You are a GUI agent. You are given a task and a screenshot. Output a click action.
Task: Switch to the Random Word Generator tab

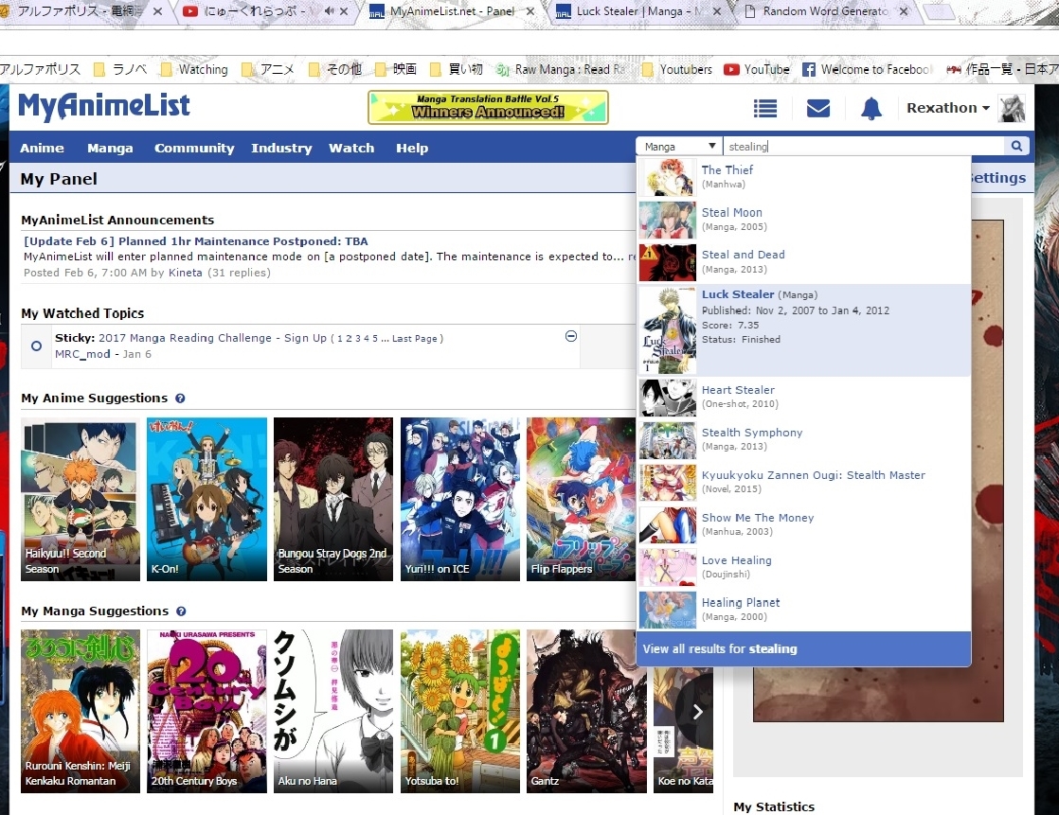pyautogui.click(x=824, y=11)
